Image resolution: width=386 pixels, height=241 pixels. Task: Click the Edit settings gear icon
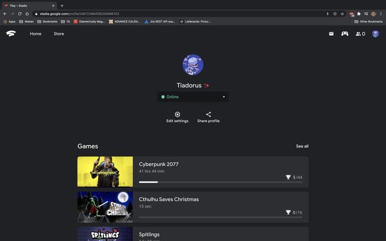pyautogui.click(x=177, y=114)
